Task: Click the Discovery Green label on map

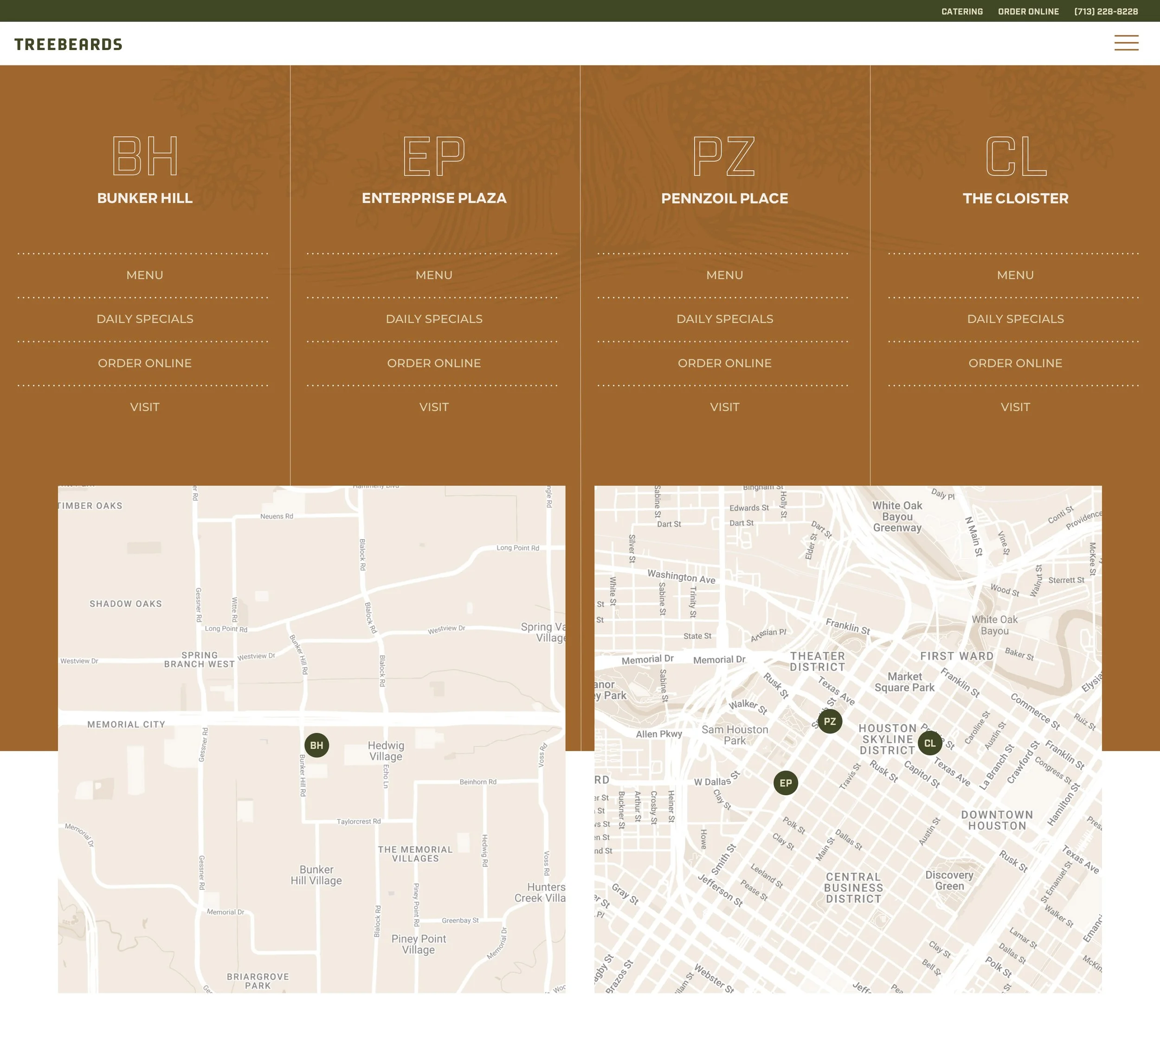Action: pos(949,881)
